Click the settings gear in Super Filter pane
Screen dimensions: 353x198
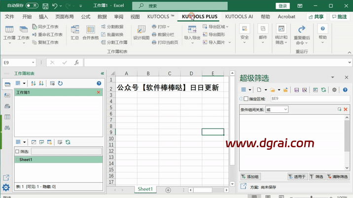click(334, 90)
